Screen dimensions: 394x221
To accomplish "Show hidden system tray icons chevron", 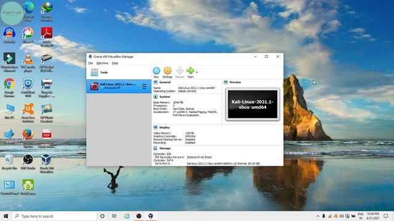I will [x=318, y=216].
